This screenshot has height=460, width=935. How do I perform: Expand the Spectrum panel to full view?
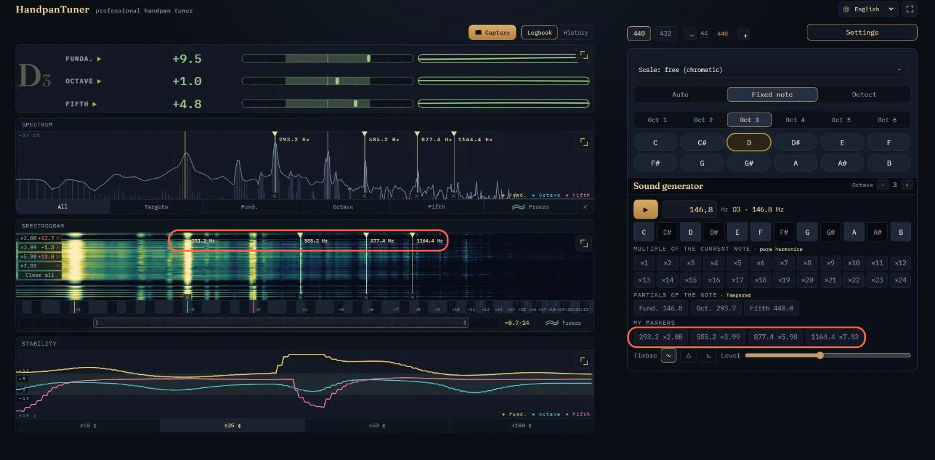click(584, 142)
